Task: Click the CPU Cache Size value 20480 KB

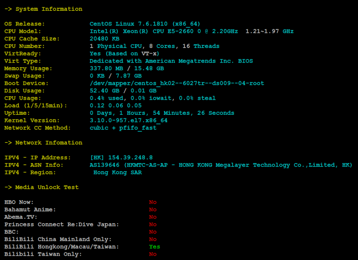Action: (x=105, y=38)
